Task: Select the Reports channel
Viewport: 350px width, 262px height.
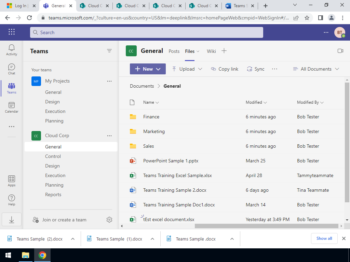Action: [53, 195]
